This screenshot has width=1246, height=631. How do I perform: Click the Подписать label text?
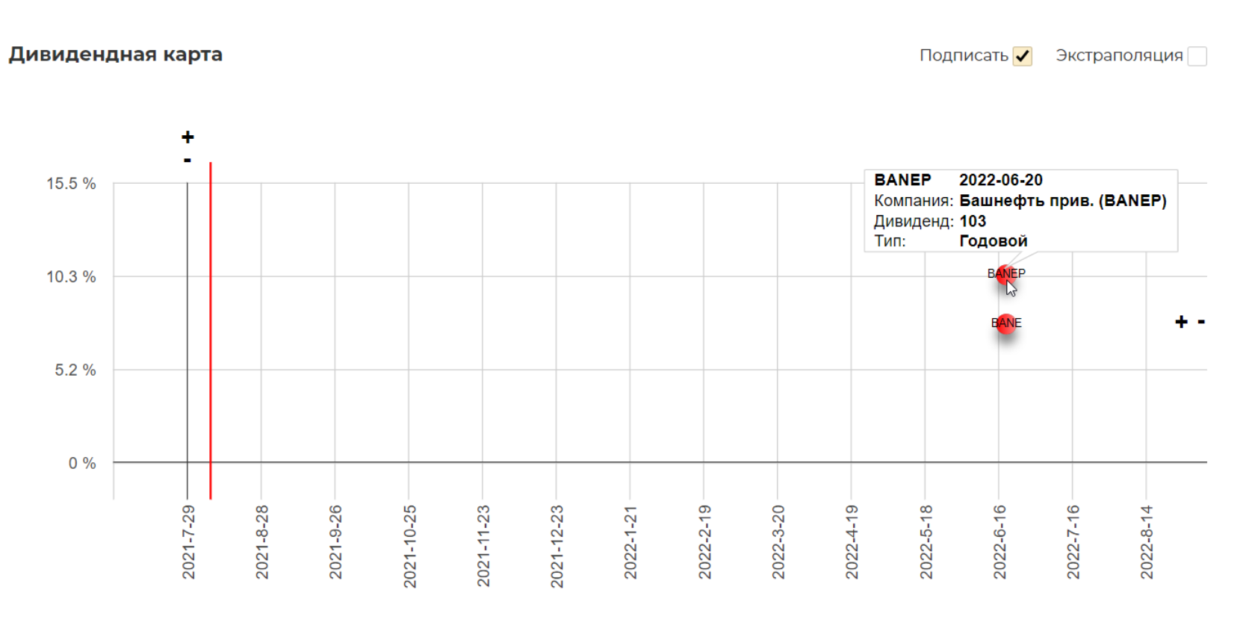coord(964,55)
